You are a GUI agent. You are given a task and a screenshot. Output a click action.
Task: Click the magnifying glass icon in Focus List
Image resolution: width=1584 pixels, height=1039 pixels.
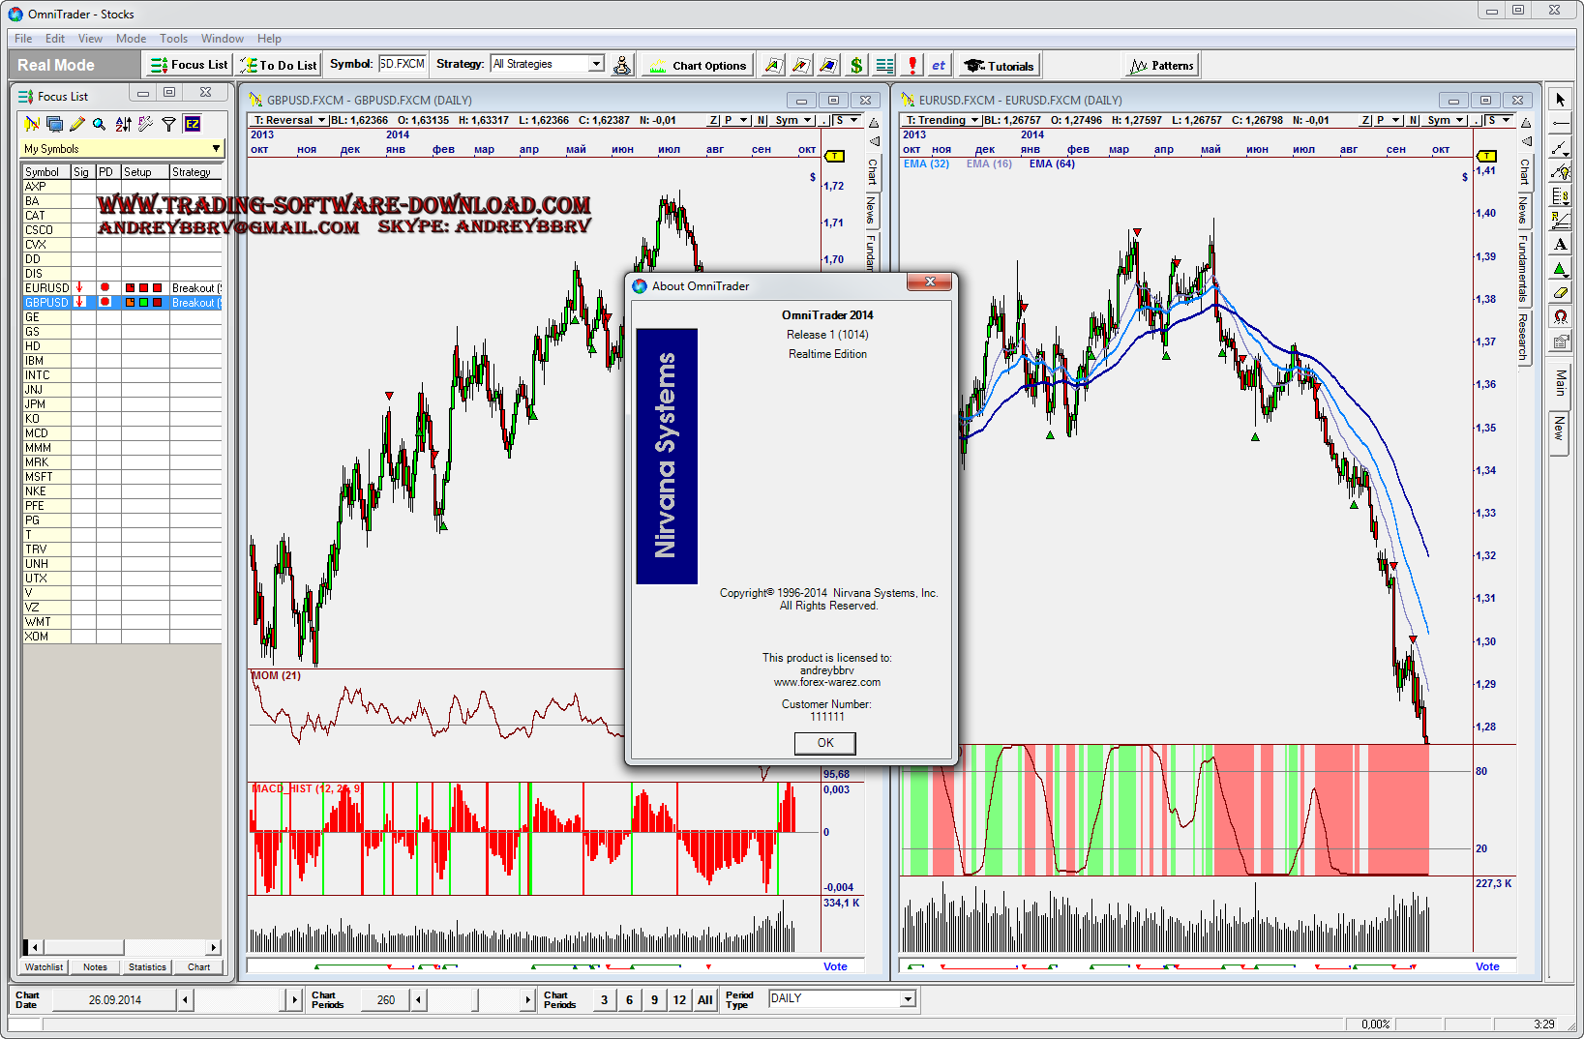point(100,124)
